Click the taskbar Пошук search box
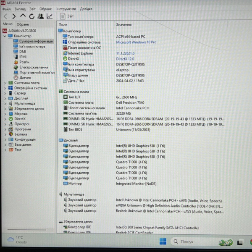The image size is (252, 252). tap(202, 241)
